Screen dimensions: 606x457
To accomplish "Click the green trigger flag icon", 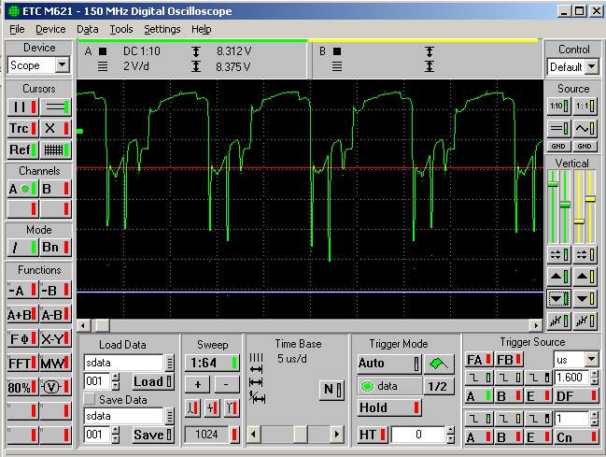I will [438, 363].
